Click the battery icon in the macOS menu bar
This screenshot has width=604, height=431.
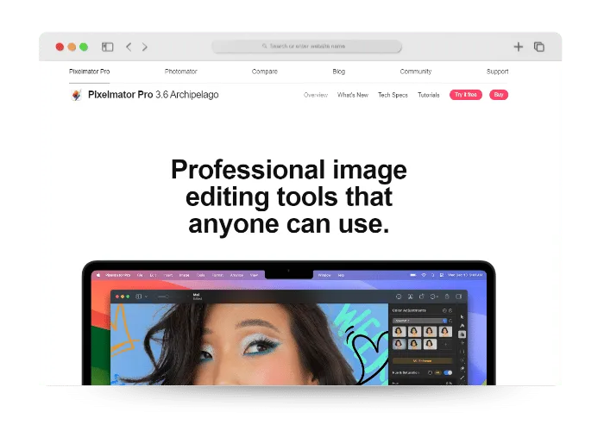pyautogui.click(x=413, y=275)
